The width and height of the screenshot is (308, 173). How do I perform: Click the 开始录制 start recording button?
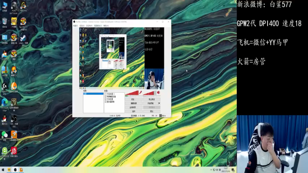coord(151,103)
